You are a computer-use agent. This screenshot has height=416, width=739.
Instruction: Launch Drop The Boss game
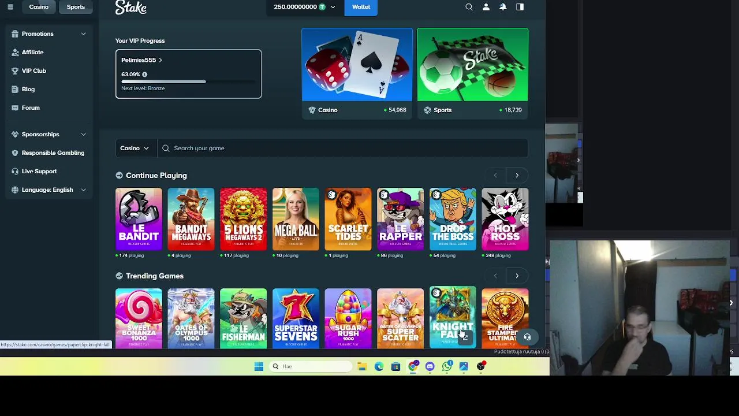coord(453,219)
